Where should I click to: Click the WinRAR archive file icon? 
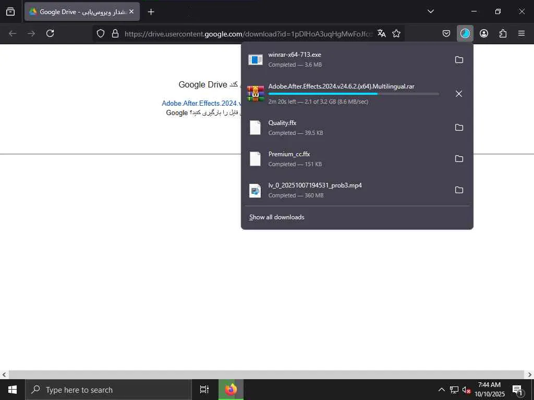coord(256,94)
